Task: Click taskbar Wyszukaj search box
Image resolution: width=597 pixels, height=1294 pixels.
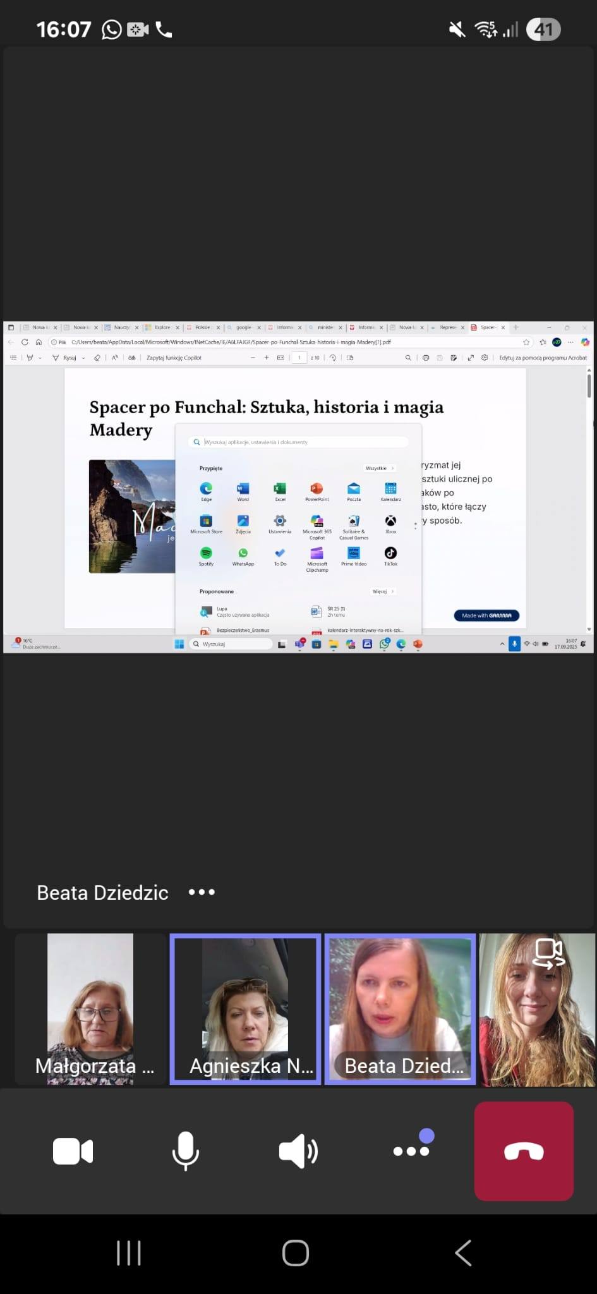Action: point(231,644)
